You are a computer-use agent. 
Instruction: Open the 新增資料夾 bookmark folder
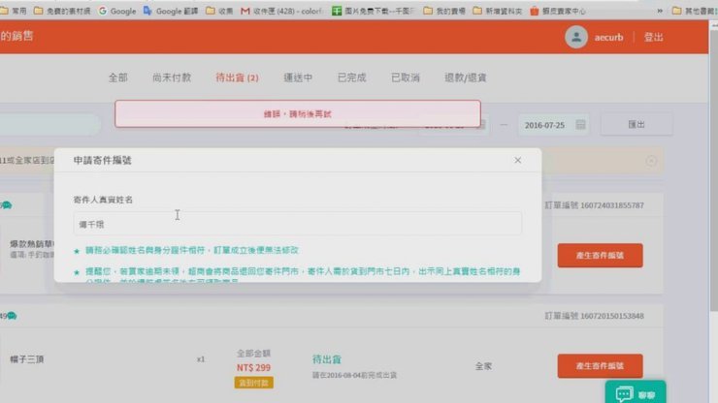point(497,11)
